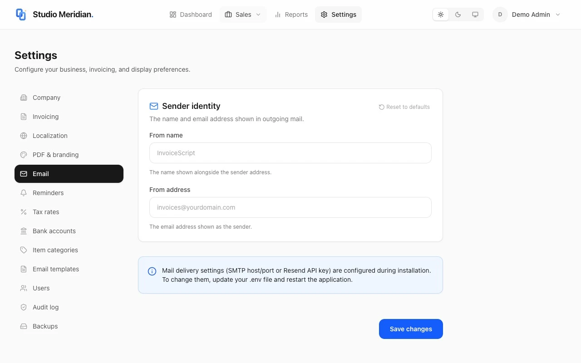Go to Users settings
This screenshot has height=363, width=581.
[69, 288]
